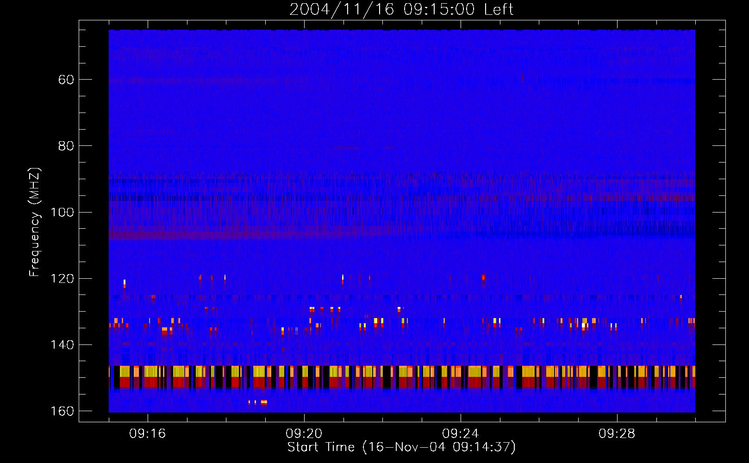The height and width of the screenshot is (463, 749).
Task: Click the 140 frequency tick label
Action: coord(62,345)
